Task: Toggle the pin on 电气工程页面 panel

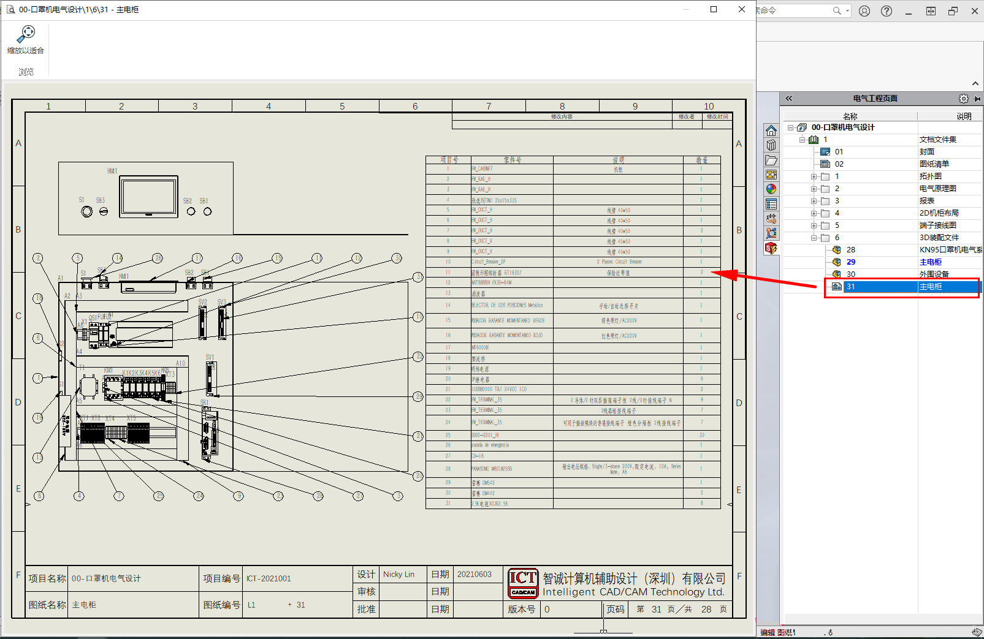Action: (x=977, y=99)
